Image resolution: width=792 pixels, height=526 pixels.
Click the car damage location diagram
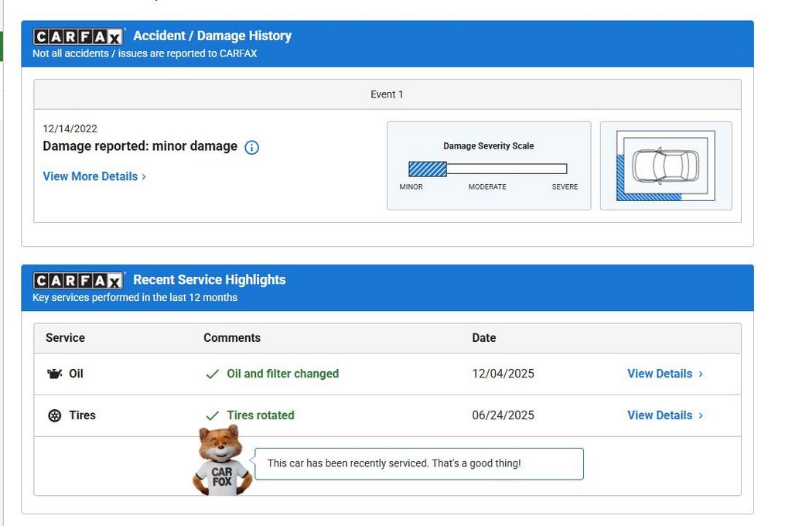(665, 166)
